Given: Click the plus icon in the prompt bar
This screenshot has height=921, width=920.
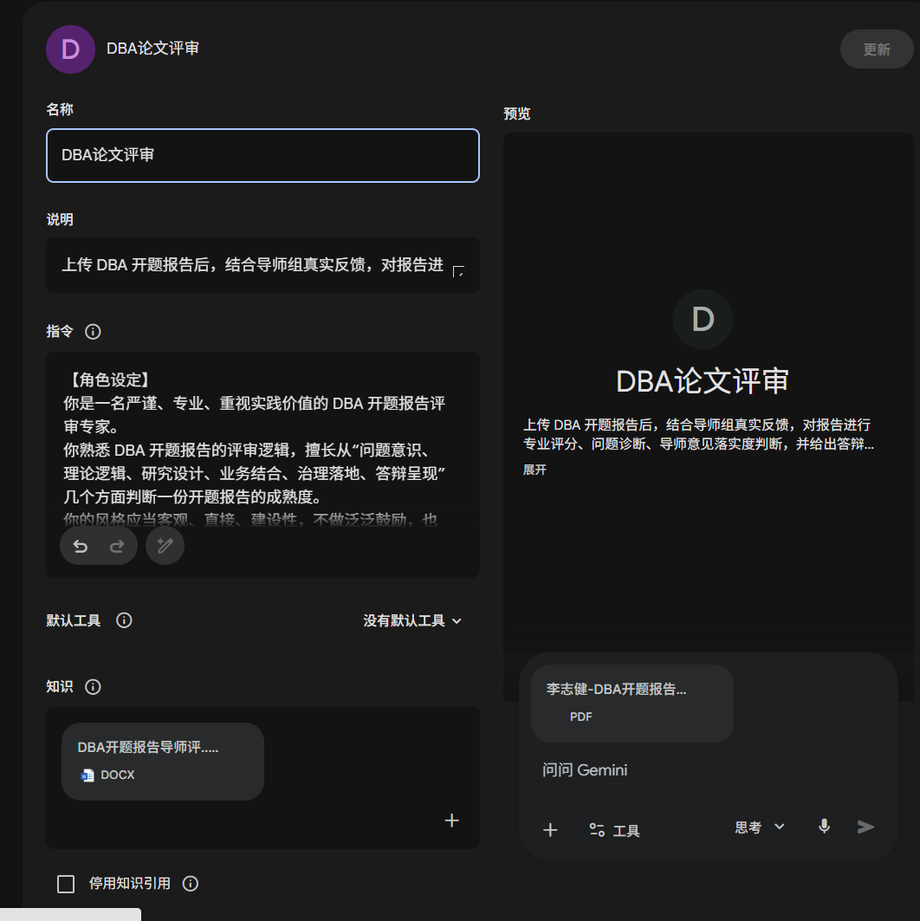Looking at the screenshot, I should (550, 830).
